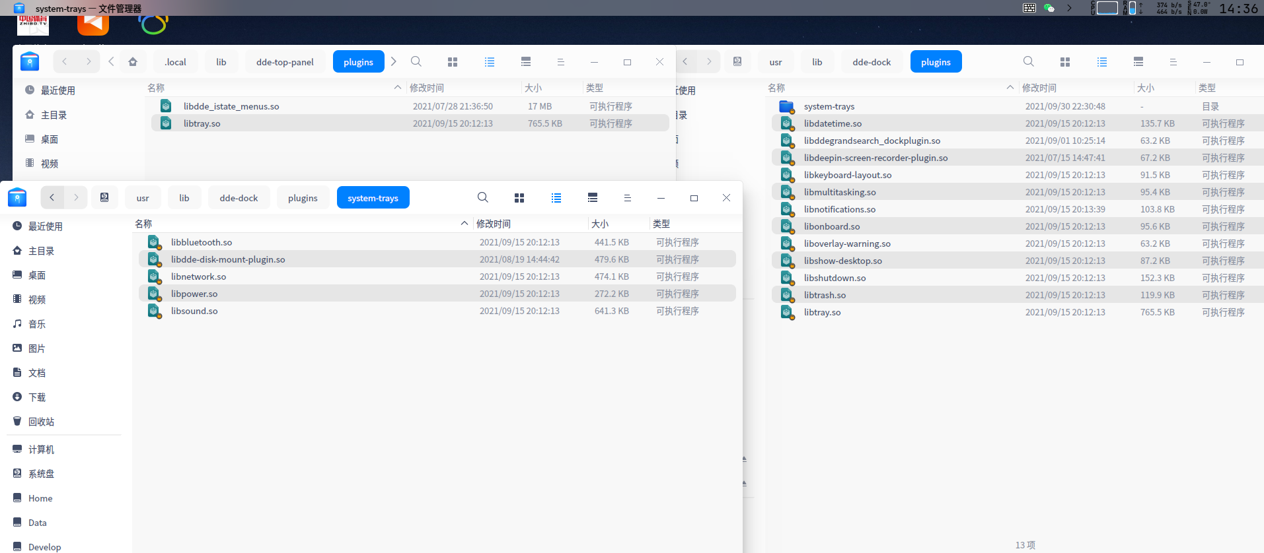Switch system-trays window to icon view
Image resolution: width=1264 pixels, height=553 pixels.
click(x=519, y=198)
